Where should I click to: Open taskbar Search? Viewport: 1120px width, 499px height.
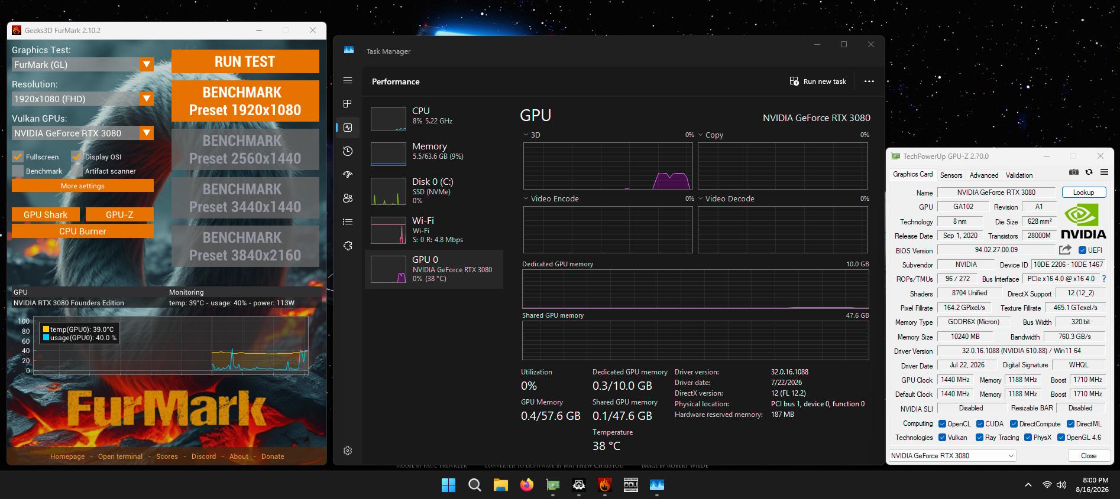point(474,485)
